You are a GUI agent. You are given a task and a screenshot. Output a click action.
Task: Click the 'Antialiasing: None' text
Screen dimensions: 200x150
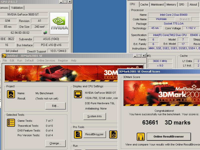click(96, 108)
